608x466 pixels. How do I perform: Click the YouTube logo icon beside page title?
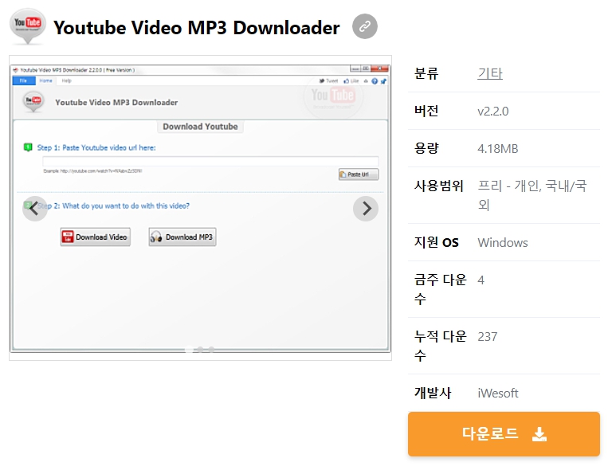(x=28, y=26)
